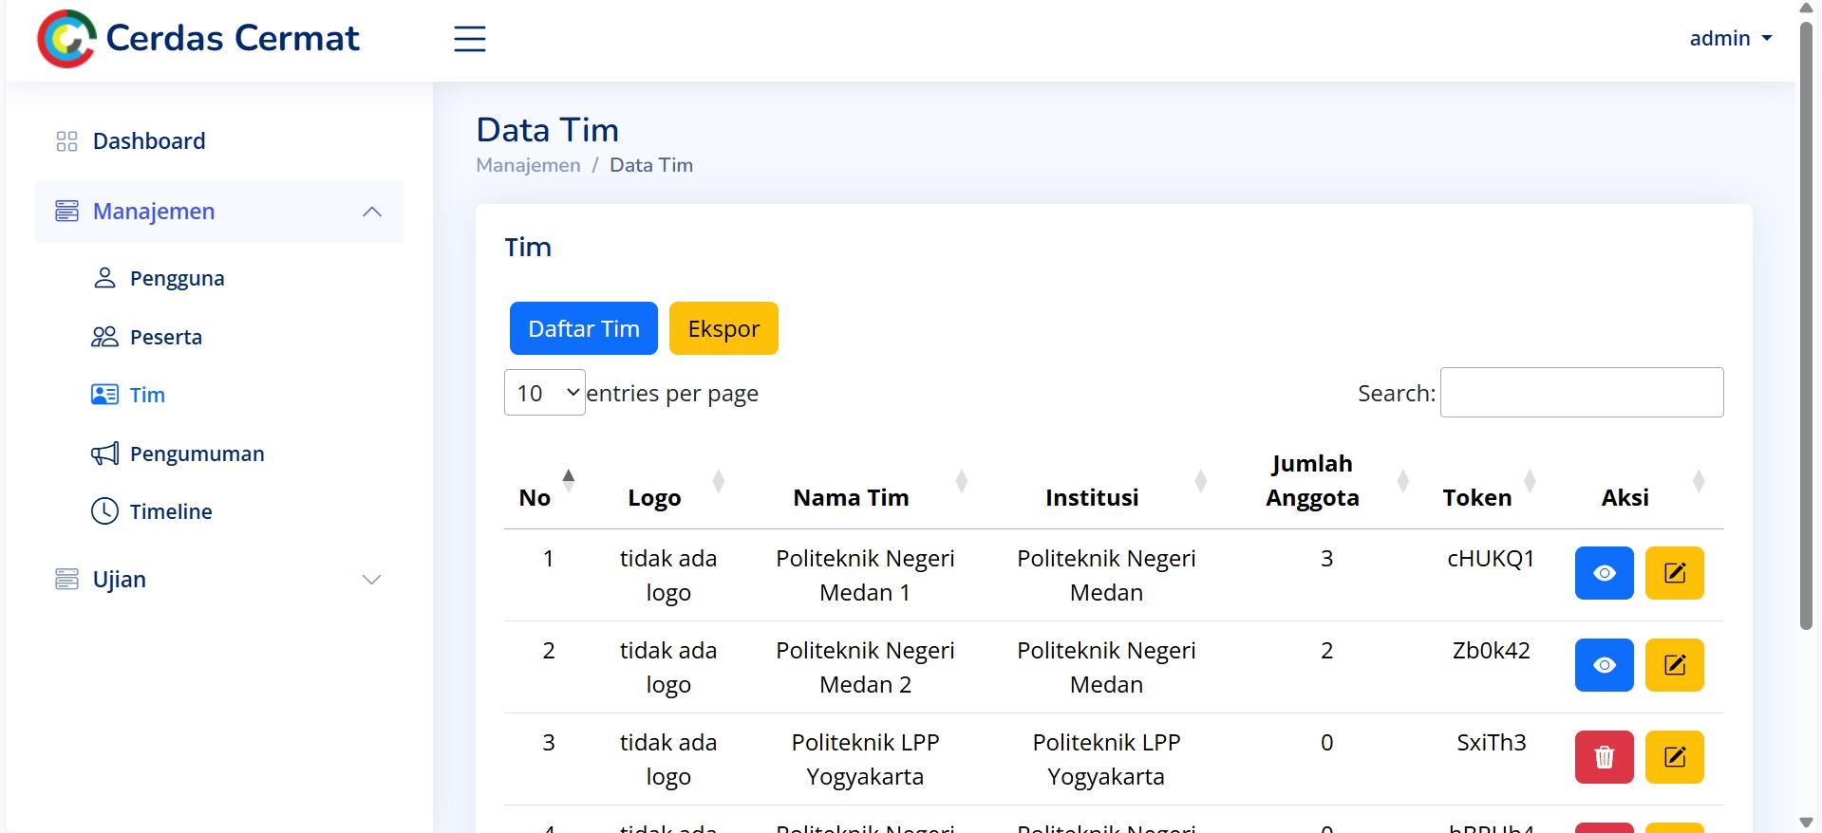This screenshot has width=1822, height=833.
Task: Click the Ekspor button
Action: coord(723,328)
